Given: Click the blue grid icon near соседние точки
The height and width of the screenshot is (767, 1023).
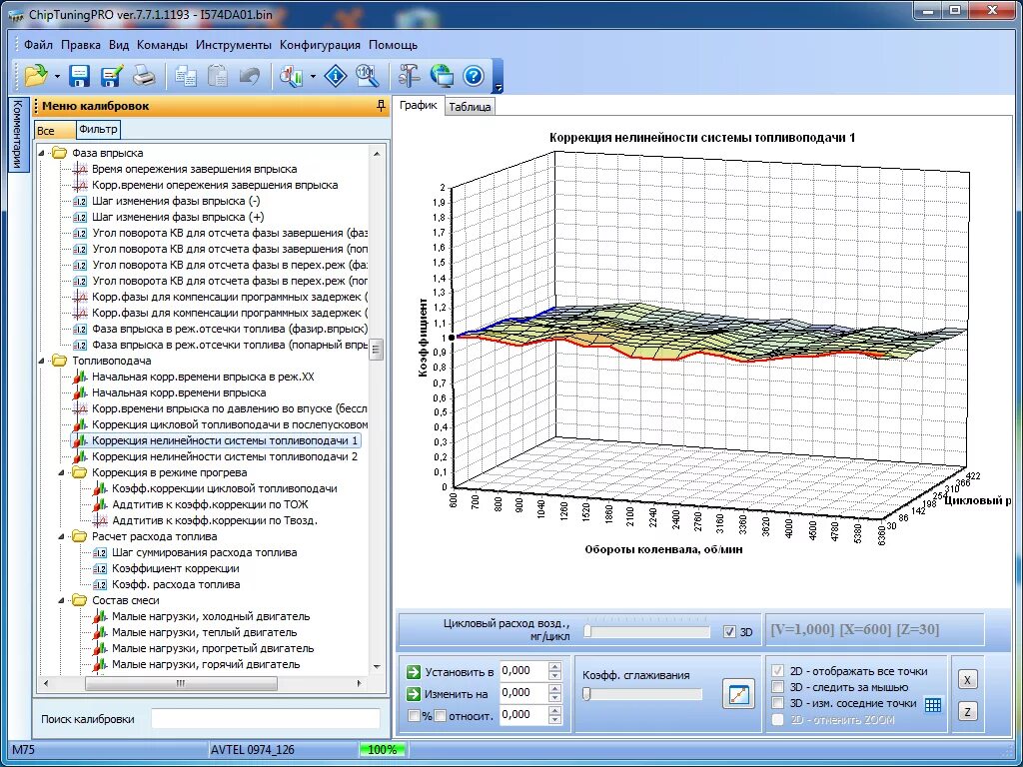Looking at the screenshot, I should click(x=933, y=704).
